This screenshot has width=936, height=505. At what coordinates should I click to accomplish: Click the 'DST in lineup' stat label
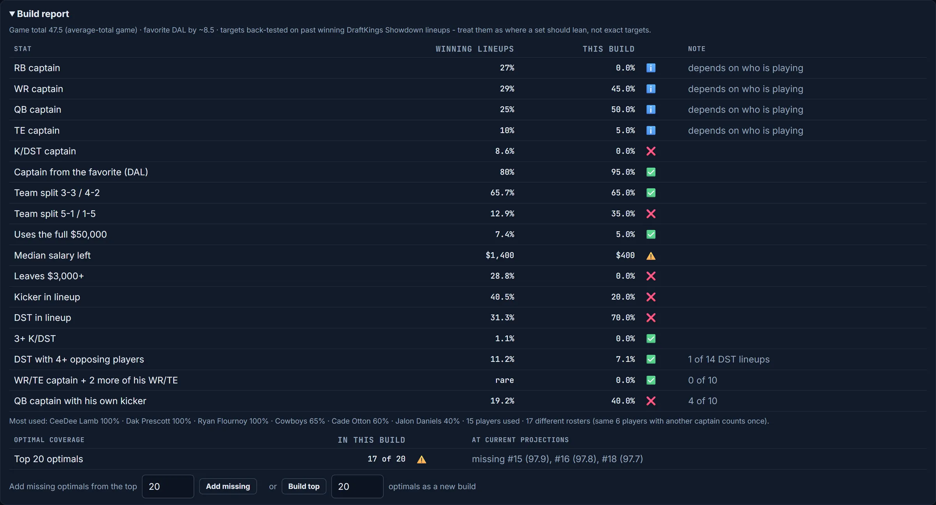pyautogui.click(x=43, y=318)
